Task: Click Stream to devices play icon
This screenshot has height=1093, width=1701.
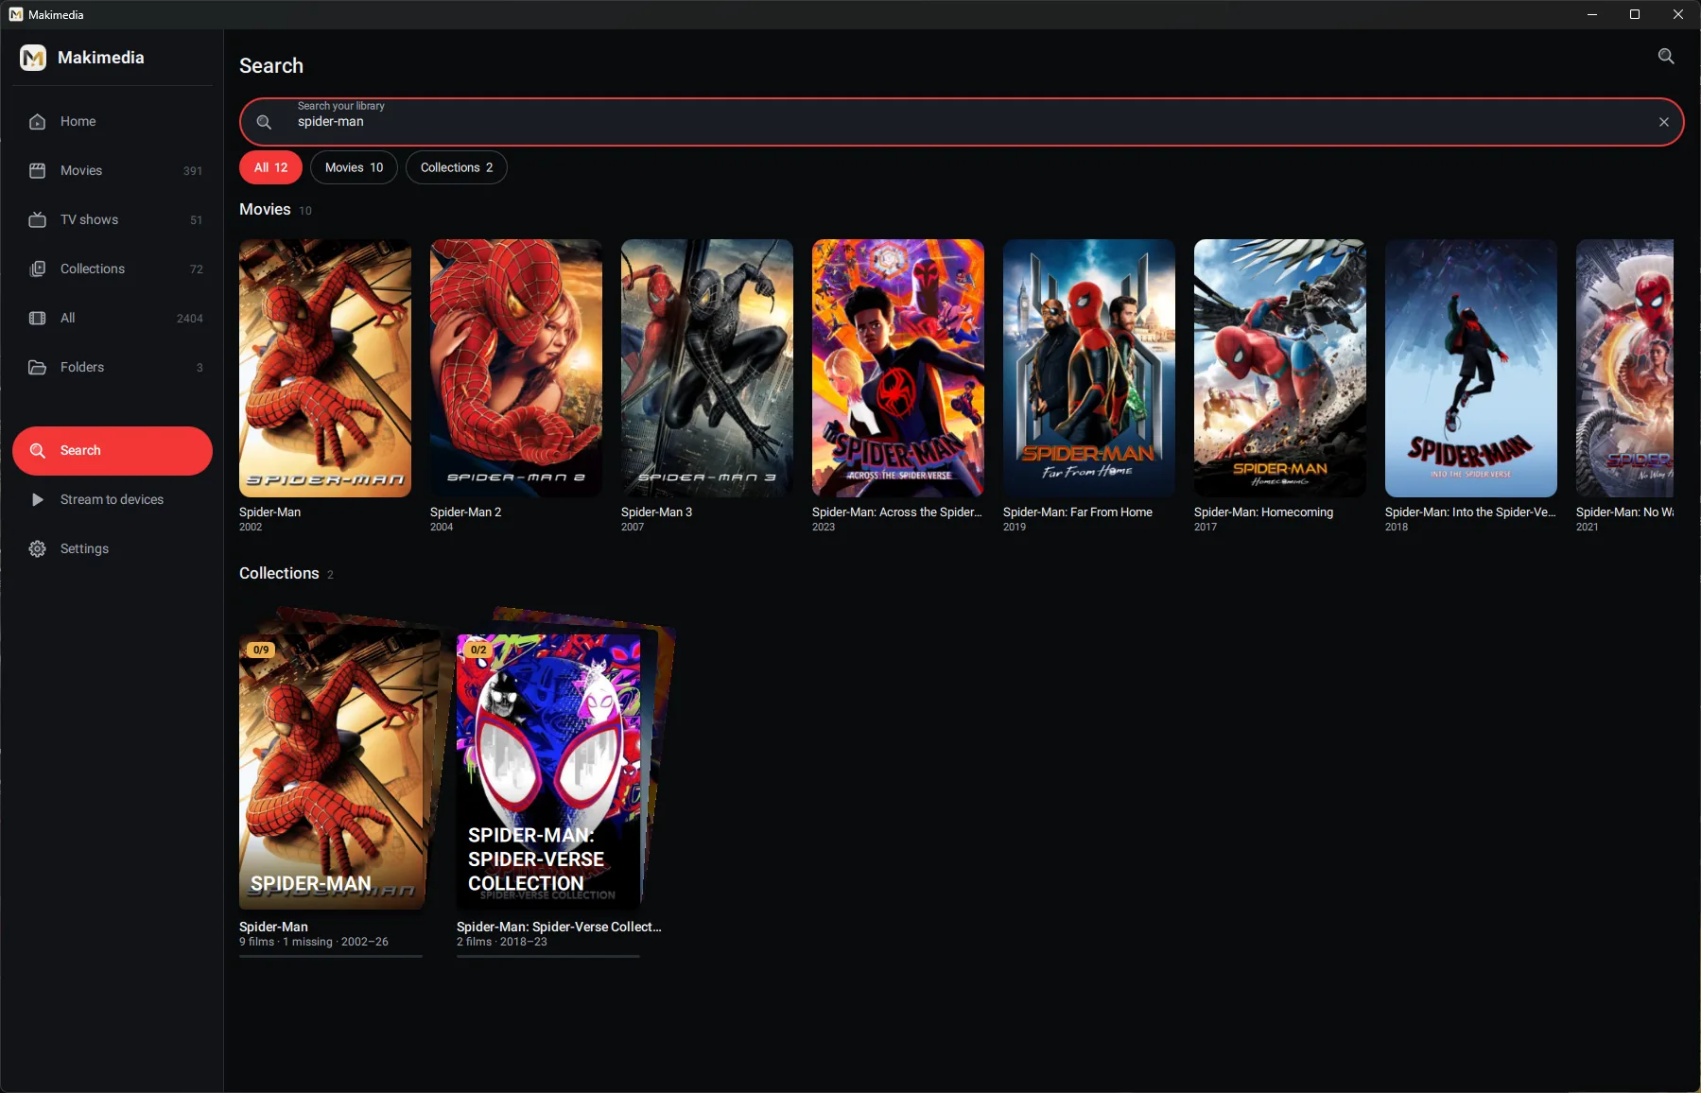Action: [x=37, y=499]
